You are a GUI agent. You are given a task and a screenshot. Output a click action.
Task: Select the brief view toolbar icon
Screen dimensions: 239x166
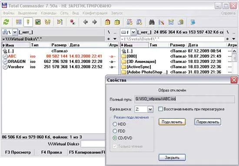click(19, 22)
